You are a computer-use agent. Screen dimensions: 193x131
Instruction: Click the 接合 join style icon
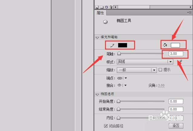click(x=119, y=85)
